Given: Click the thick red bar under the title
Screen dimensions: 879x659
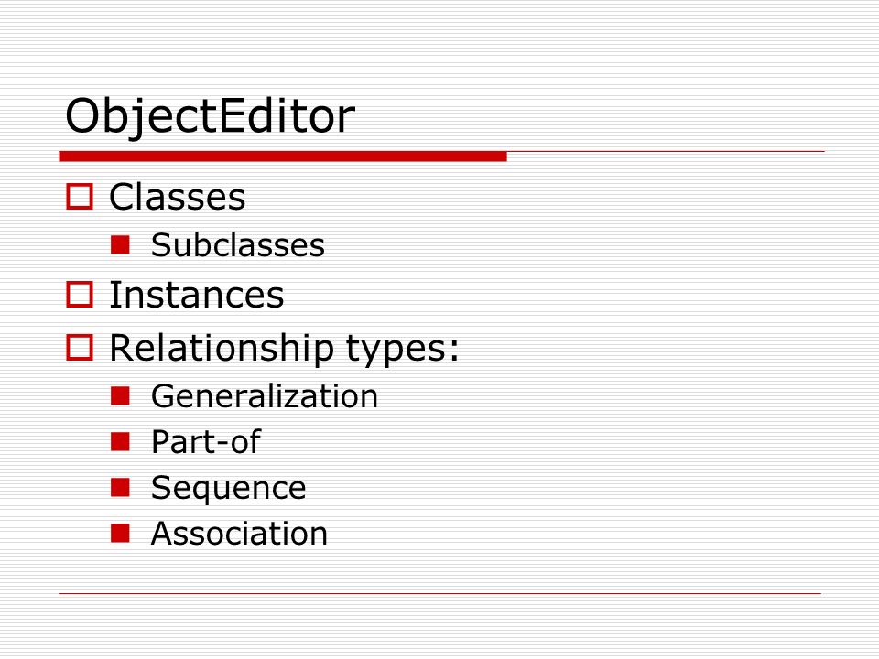Looking at the screenshot, I should pos(283,157).
